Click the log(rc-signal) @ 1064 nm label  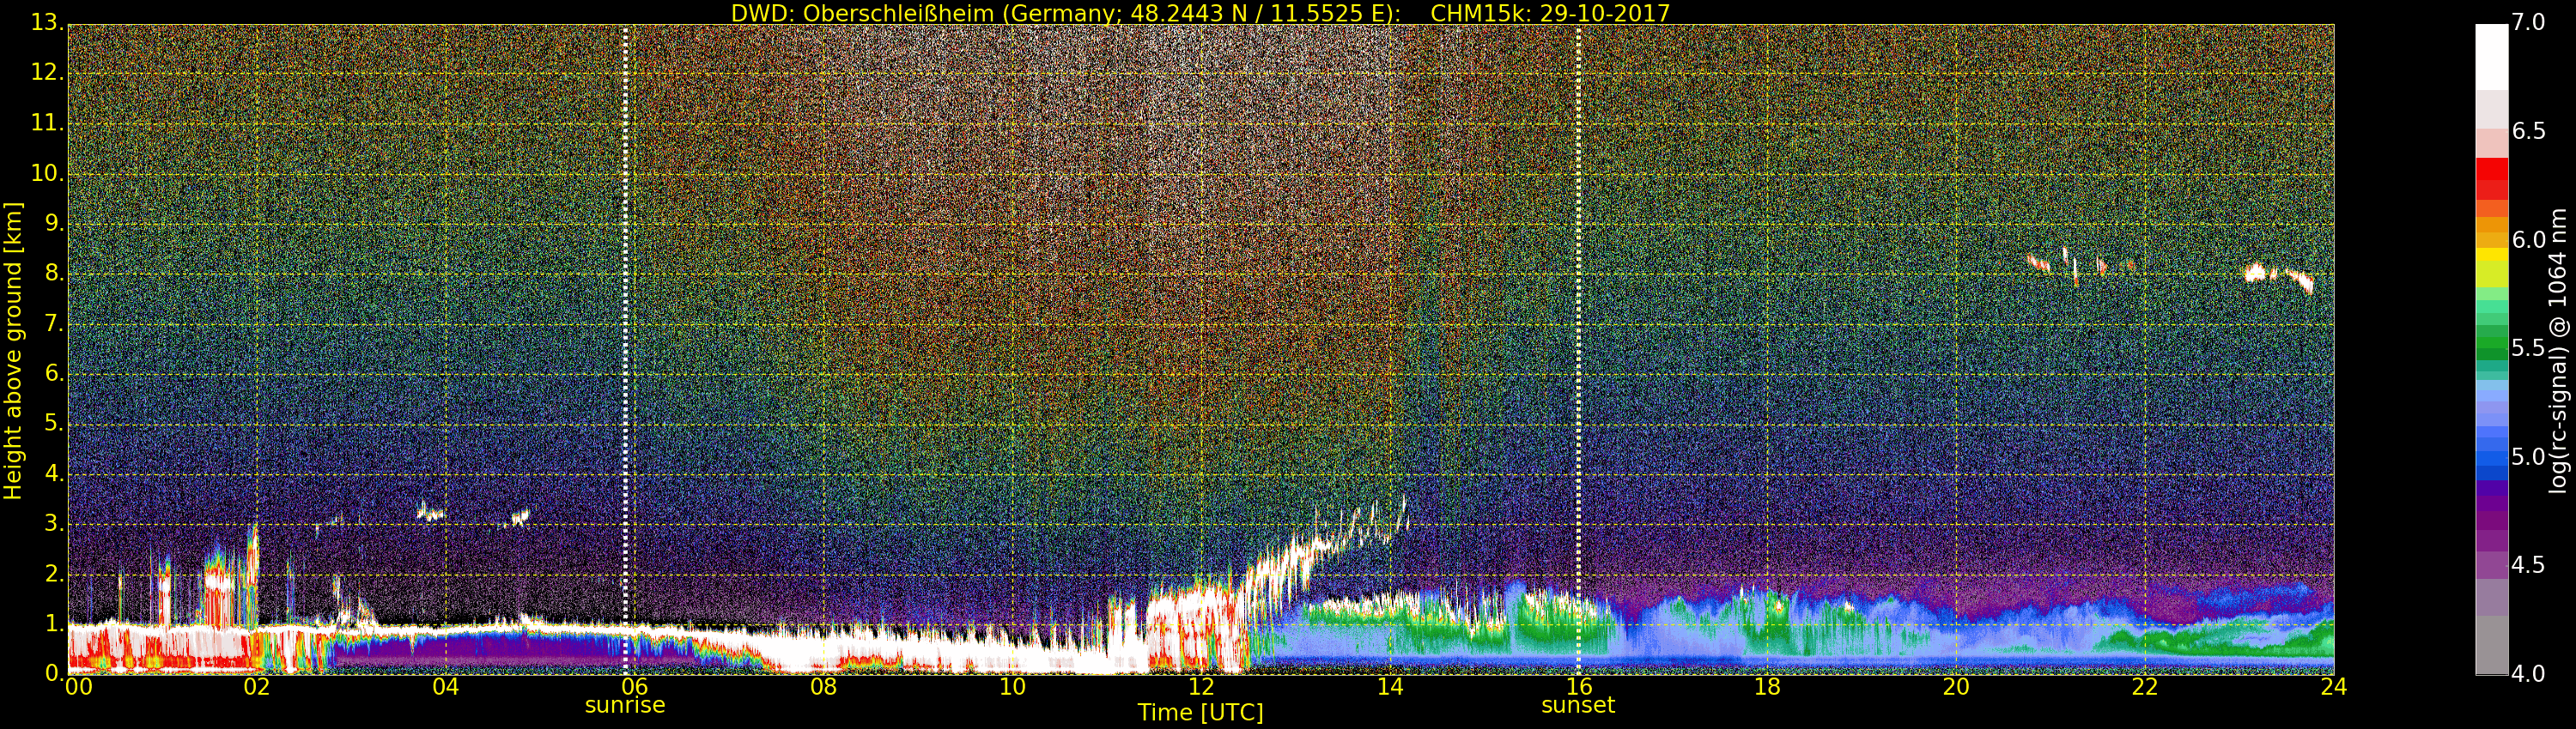coord(2558,350)
